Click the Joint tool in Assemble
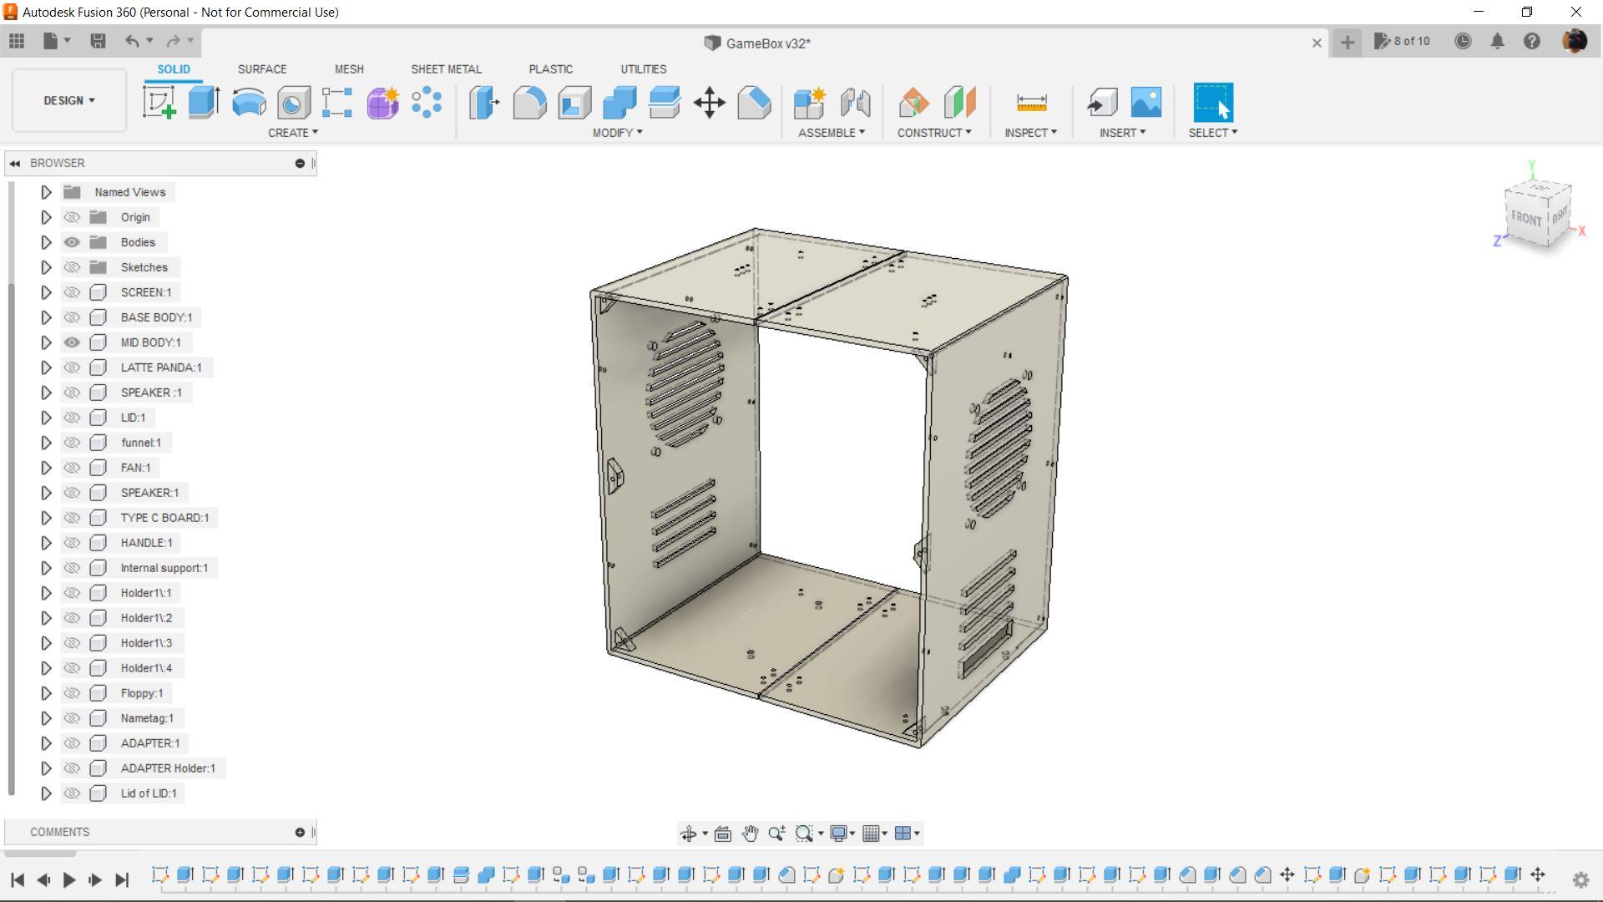Image resolution: width=1603 pixels, height=902 pixels. 855,103
